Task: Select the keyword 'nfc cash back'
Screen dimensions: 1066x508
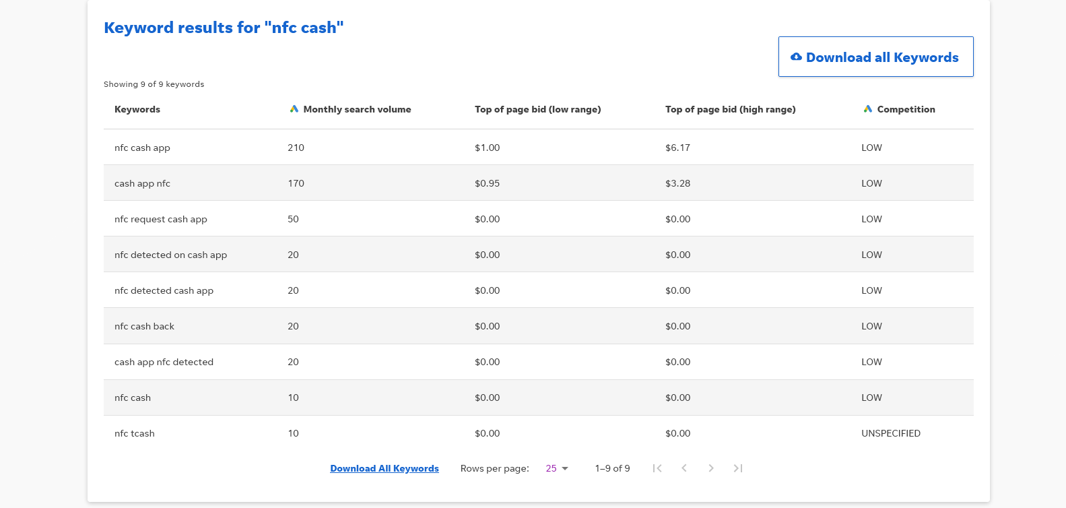Action: coord(144,326)
